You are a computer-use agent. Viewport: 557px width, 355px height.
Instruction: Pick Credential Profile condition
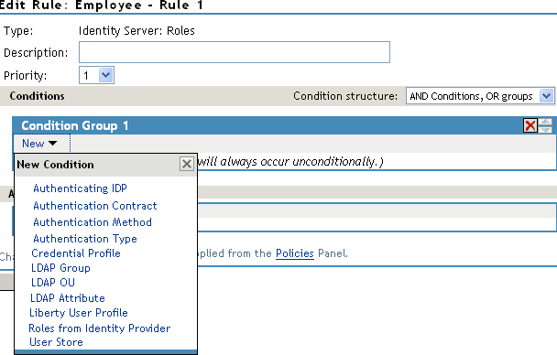[x=76, y=253]
